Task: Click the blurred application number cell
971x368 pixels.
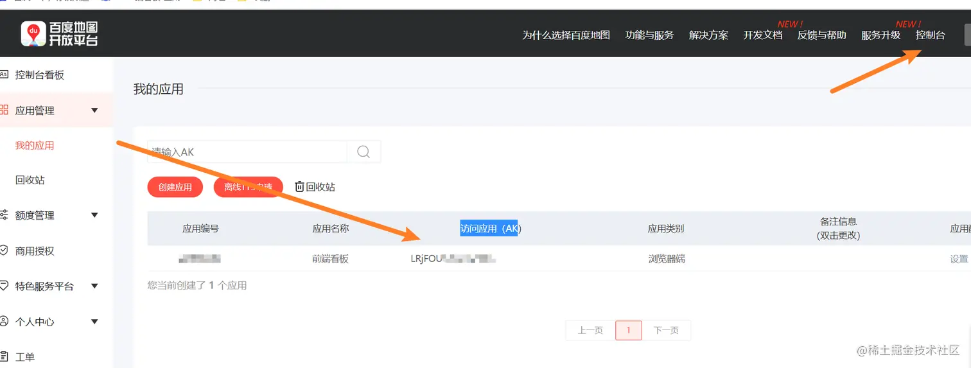Action: coord(200,259)
